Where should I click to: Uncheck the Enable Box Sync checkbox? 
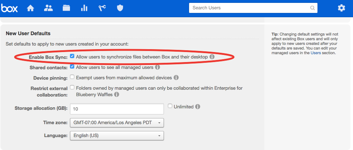(72, 56)
